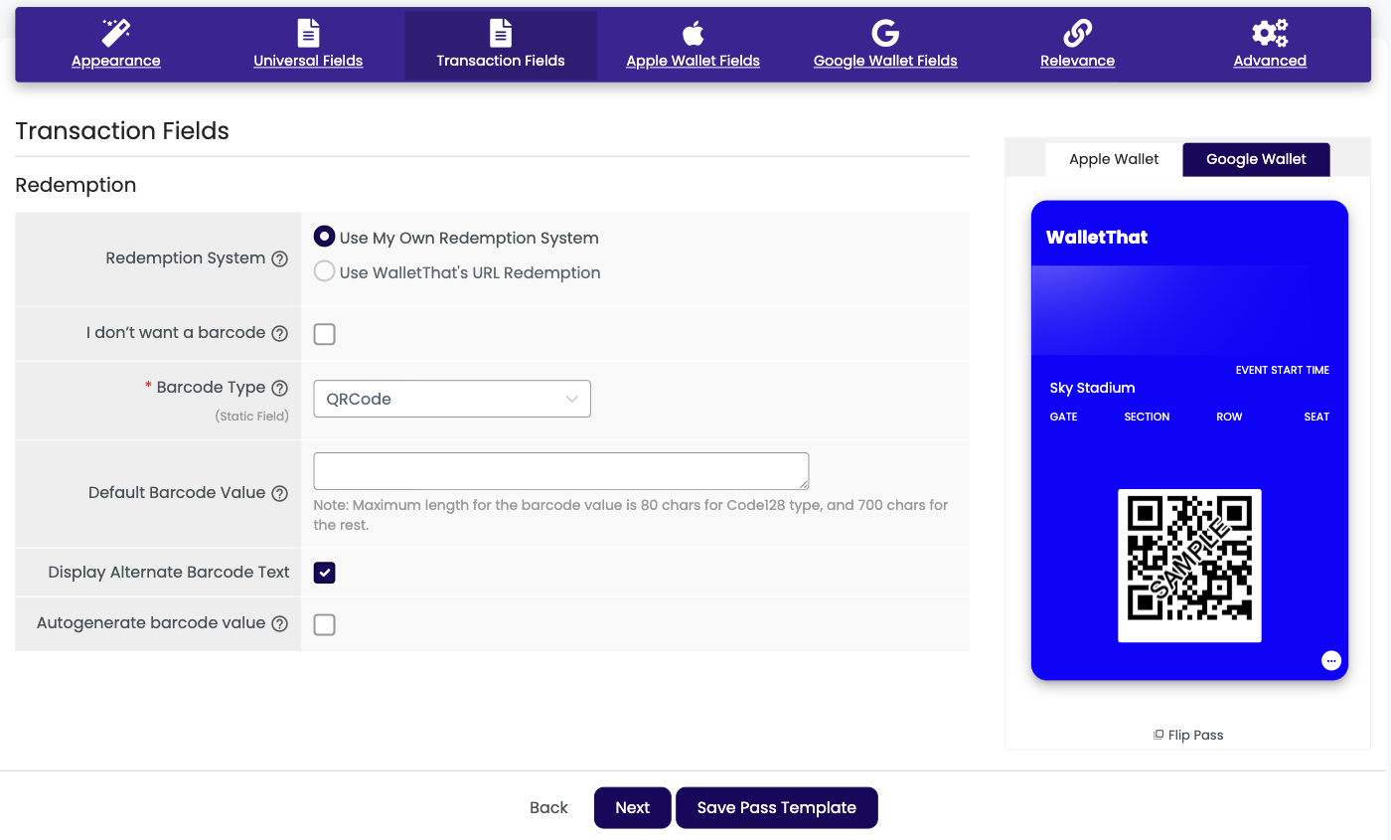This screenshot has width=1391, height=840.
Task: Click the Transaction Fields document icon
Action: 501,33
